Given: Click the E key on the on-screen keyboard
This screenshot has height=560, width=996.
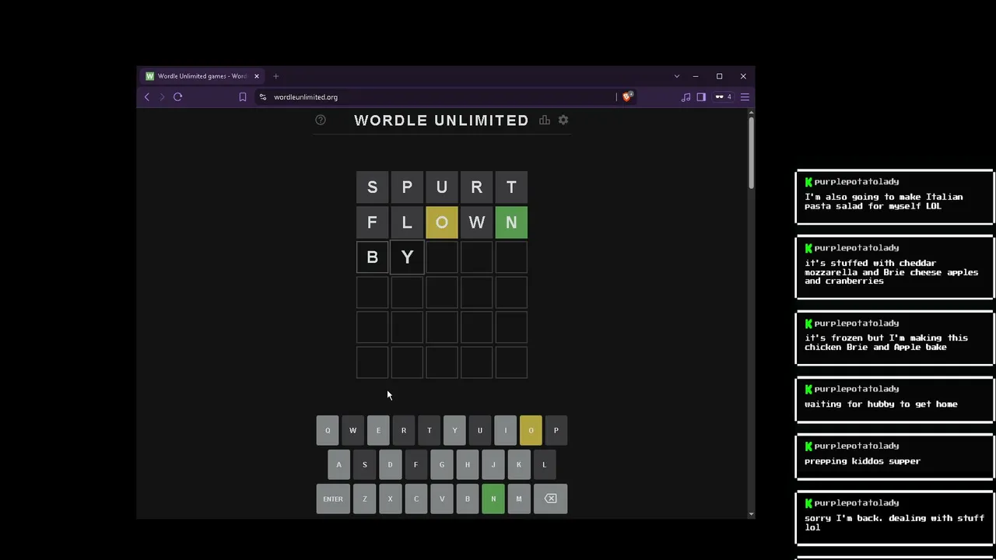Looking at the screenshot, I should [378, 430].
